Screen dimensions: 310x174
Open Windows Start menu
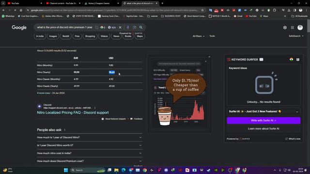(66, 170)
